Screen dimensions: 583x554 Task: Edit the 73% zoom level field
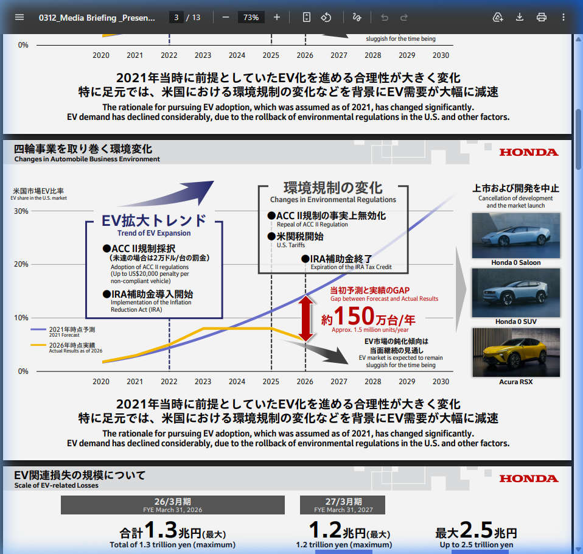251,17
